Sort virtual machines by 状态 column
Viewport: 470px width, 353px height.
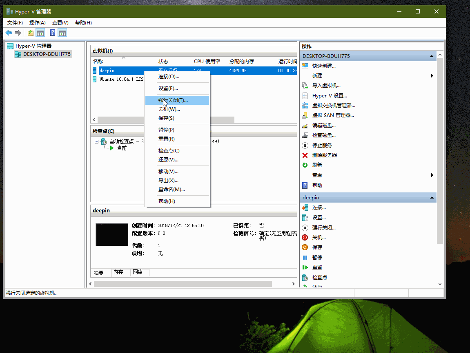(x=163, y=61)
